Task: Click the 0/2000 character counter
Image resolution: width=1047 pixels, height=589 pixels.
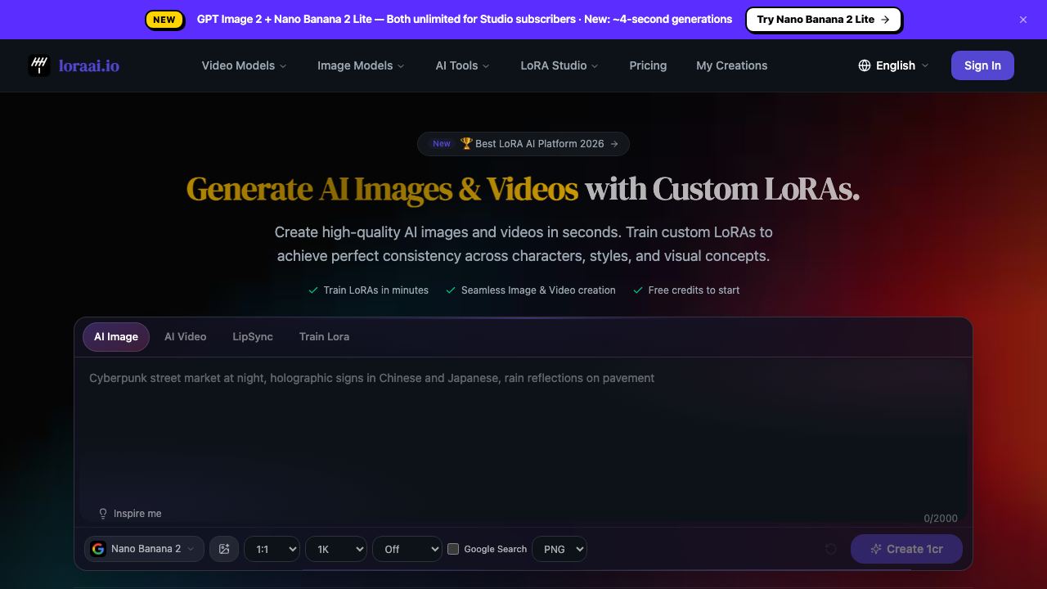Action: (941, 519)
